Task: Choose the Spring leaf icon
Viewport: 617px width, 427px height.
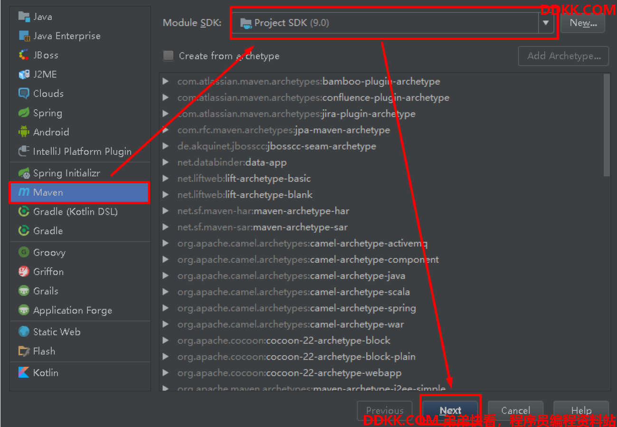Action: (24, 113)
